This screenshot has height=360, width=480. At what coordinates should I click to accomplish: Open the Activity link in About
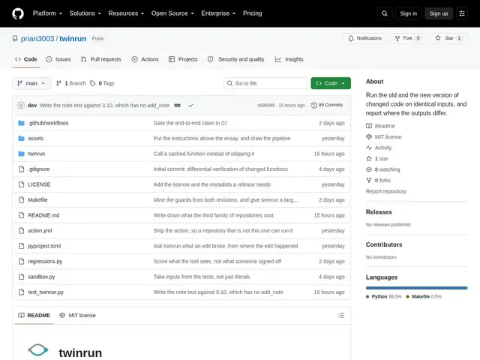click(x=379, y=148)
